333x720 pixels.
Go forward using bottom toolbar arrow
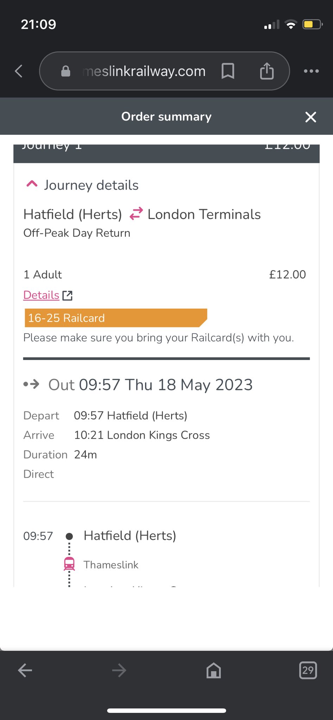[119, 670]
